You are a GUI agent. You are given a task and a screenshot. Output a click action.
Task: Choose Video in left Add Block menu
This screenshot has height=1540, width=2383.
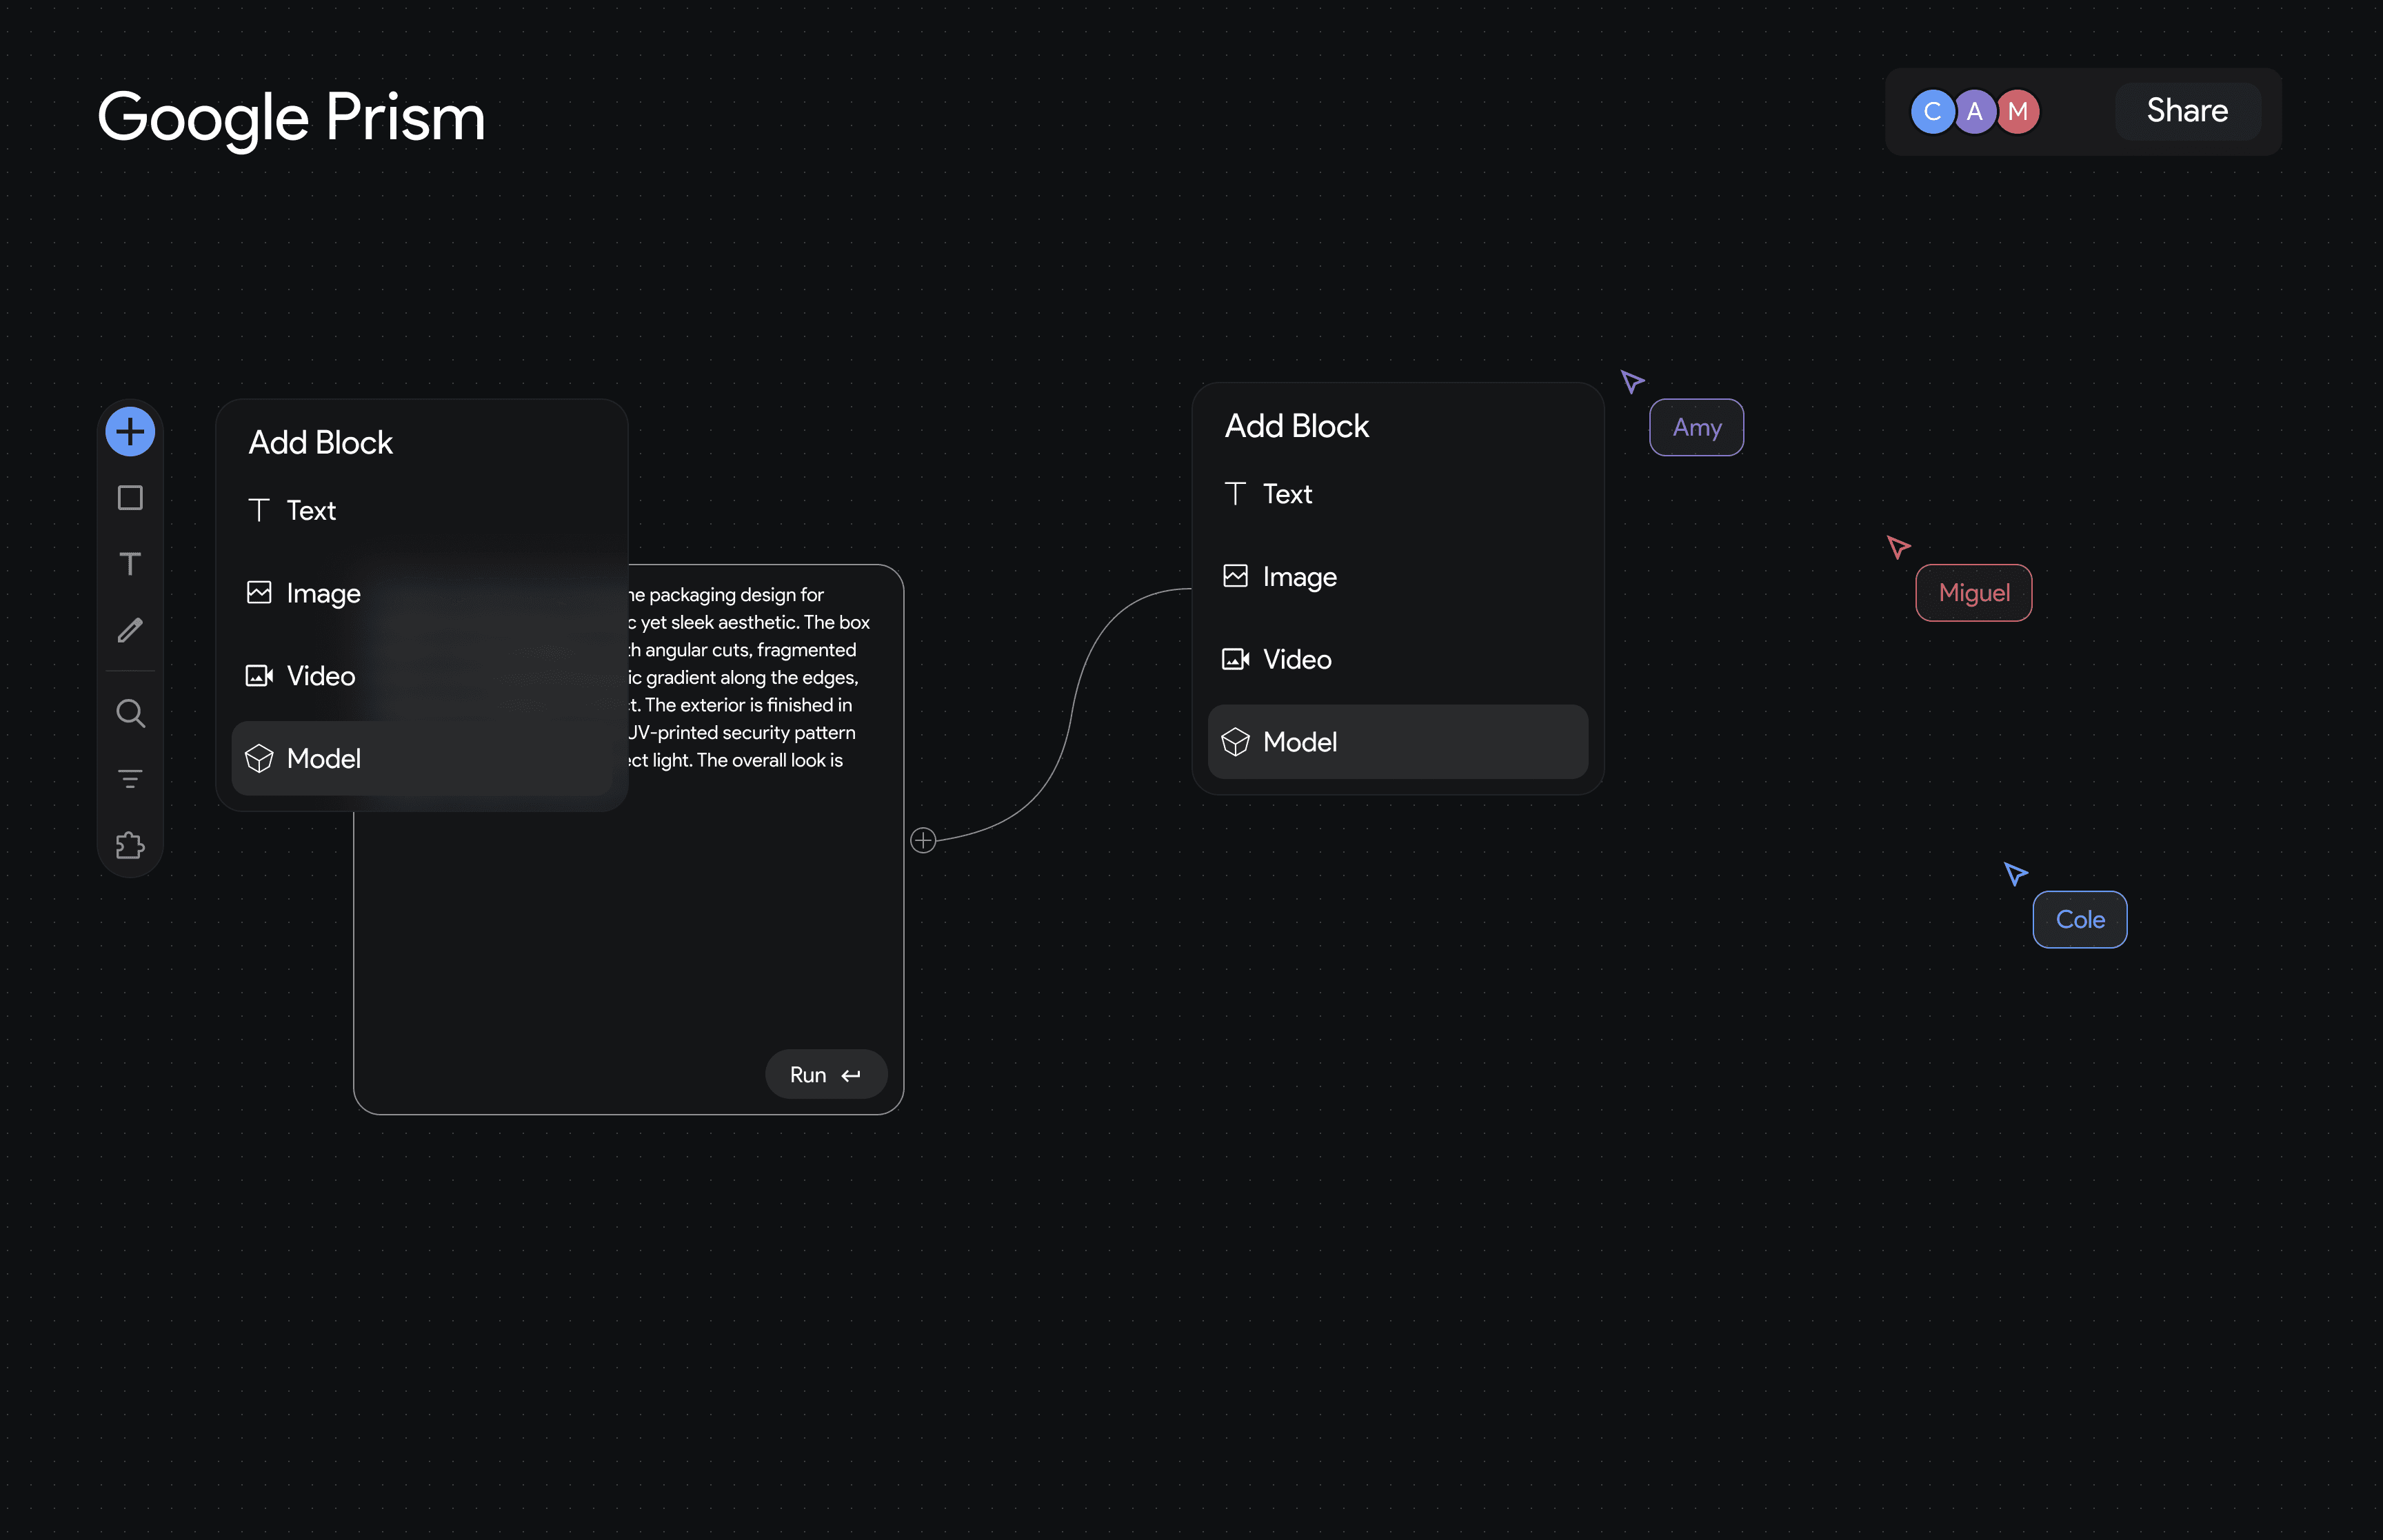click(320, 676)
